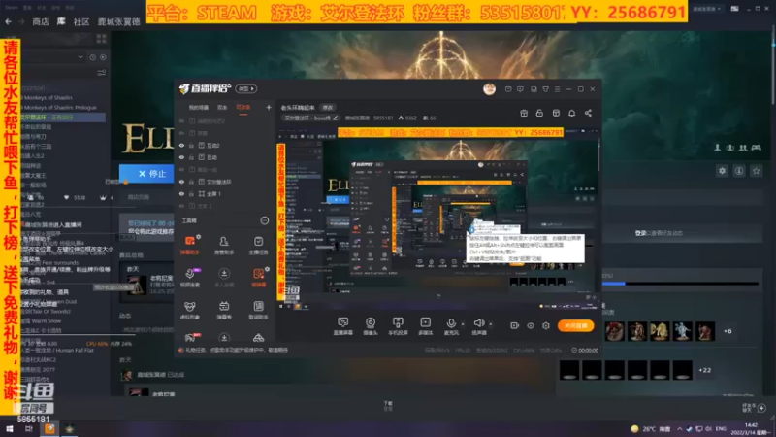Image resolution: width=776 pixels, height=437 pixels.
Task: Open the Douyu hamburger menu
Action: click(x=557, y=89)
